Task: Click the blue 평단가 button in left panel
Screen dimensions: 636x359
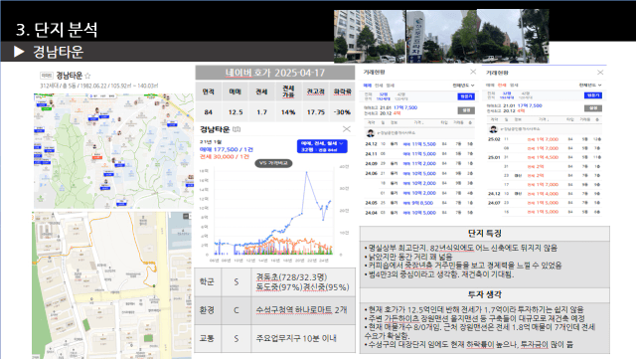Action: (466, 96)
